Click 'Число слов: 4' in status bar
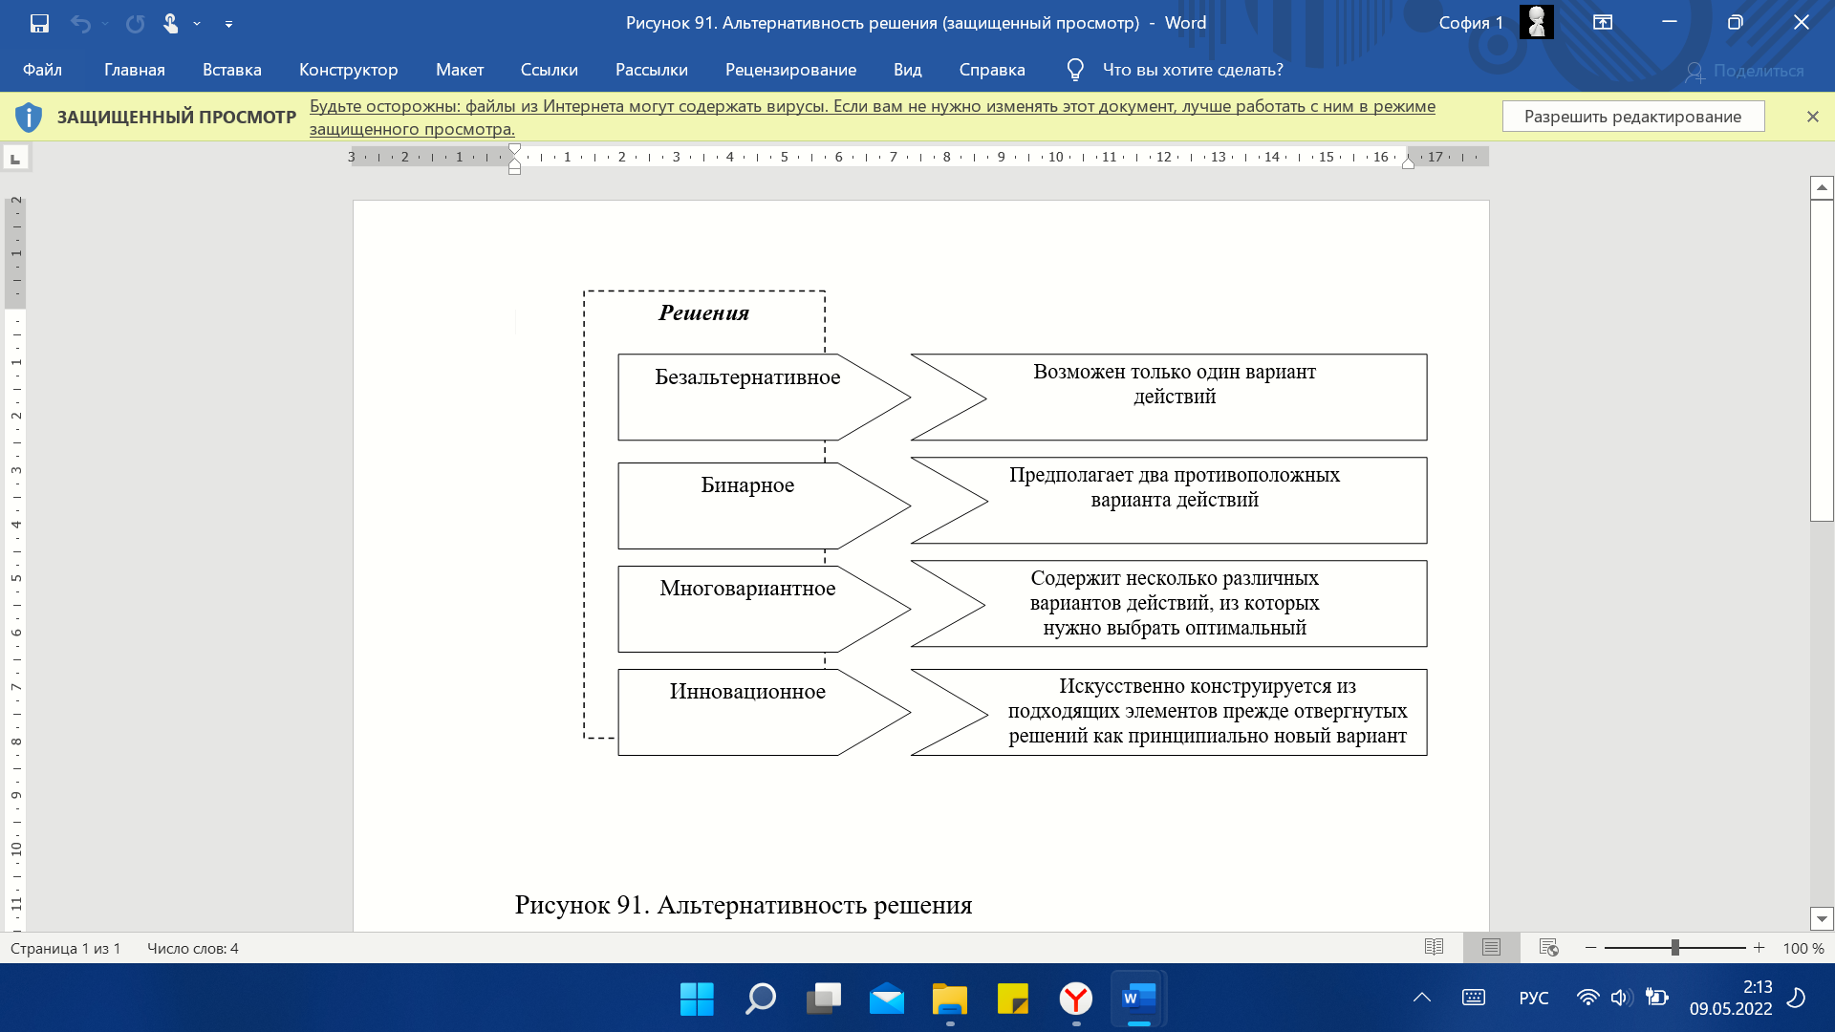Image resolution: width=1835 pixels, height=1032 pixels. 193,948
